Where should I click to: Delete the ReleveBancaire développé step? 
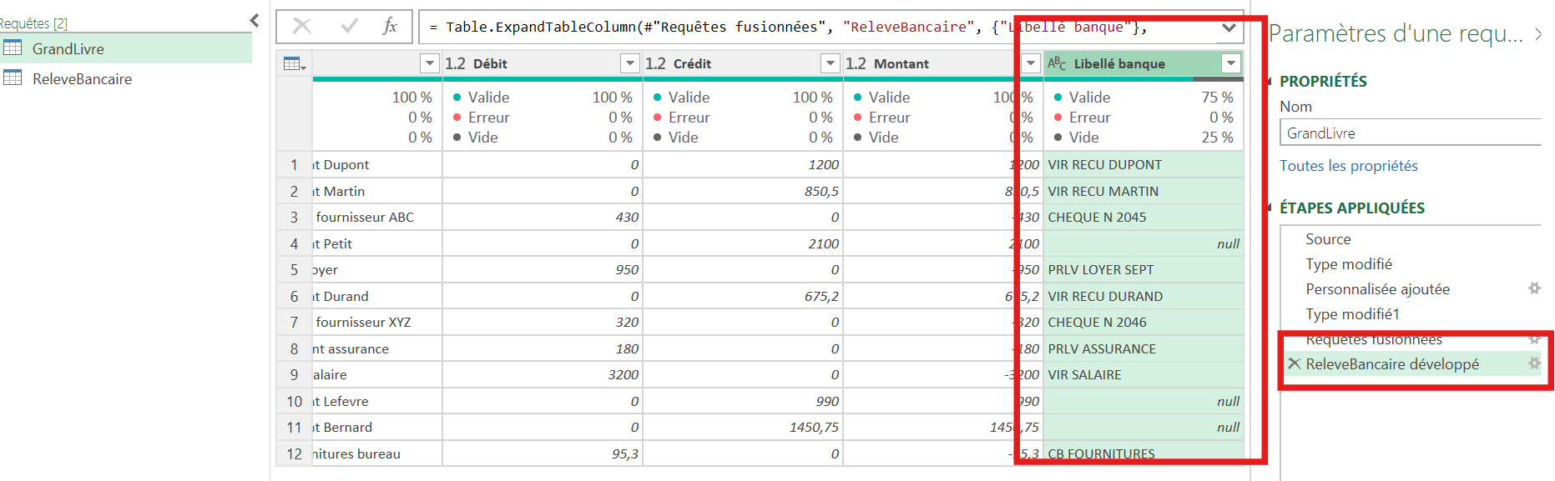click(1295, 363)
